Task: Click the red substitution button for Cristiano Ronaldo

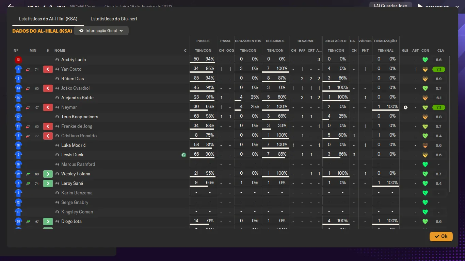Action: pyautogui.click(x=48, y=136)
